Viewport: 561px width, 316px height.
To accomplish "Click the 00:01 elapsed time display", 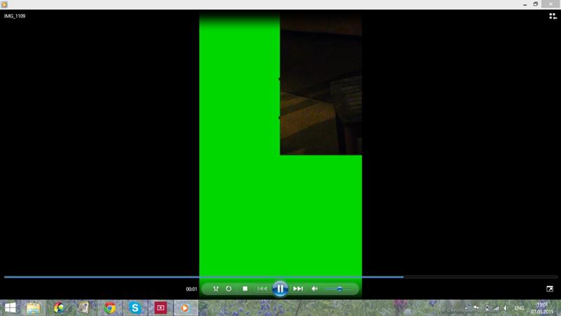I will [x=191, y=289].
